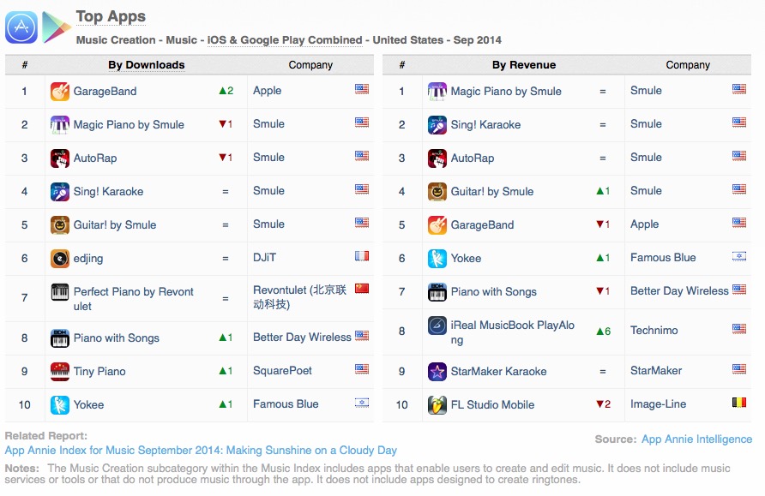Click the Google Play store icon

[56, 27]
